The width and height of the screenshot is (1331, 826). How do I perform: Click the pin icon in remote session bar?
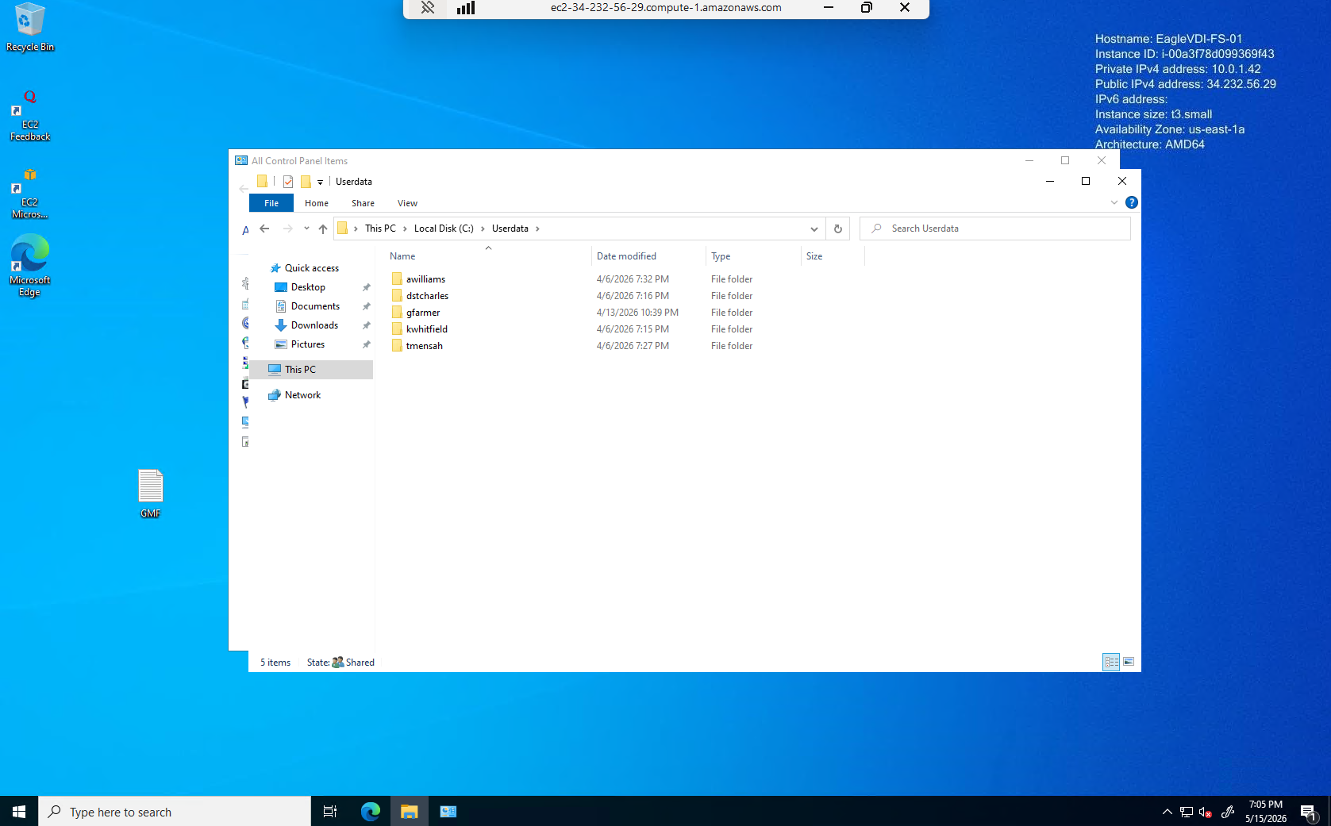428,8
